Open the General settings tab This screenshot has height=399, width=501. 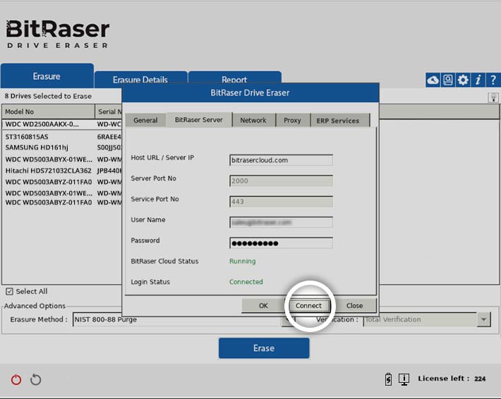point(145,121)
